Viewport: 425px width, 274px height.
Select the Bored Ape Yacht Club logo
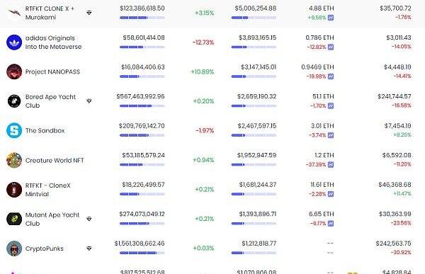pyautogui.click(x=14, y=101)
